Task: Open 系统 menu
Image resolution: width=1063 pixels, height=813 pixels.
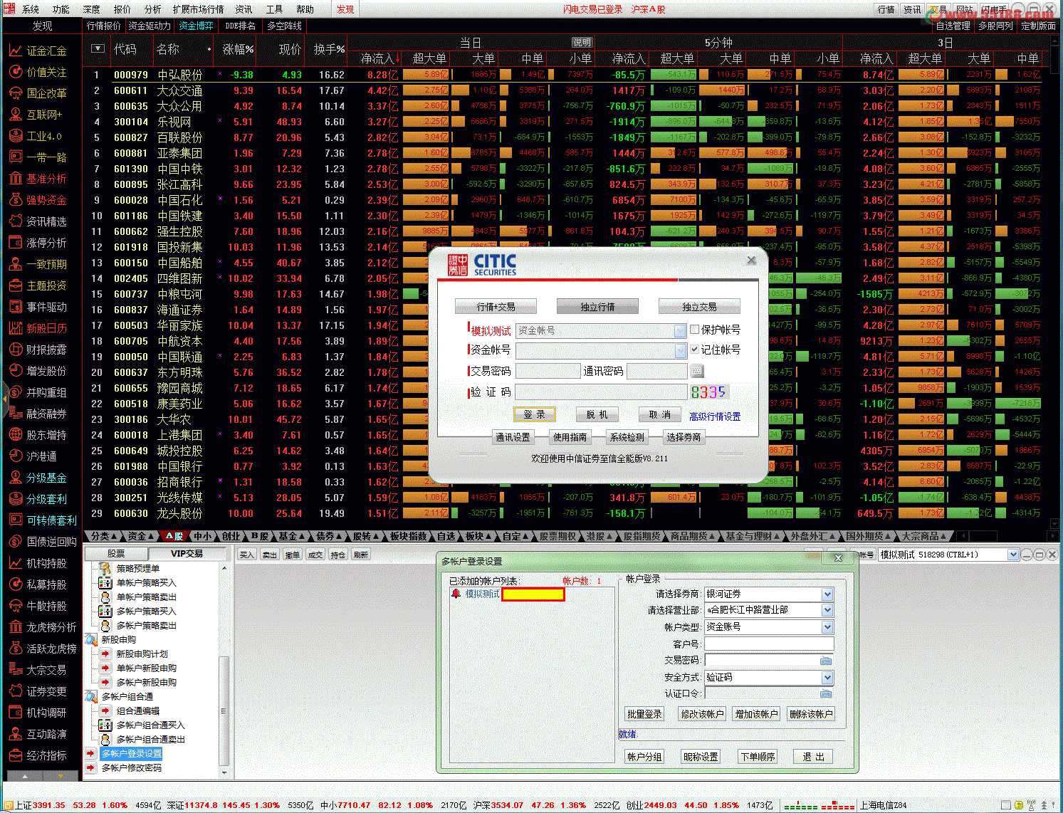Action: point(31,9)
